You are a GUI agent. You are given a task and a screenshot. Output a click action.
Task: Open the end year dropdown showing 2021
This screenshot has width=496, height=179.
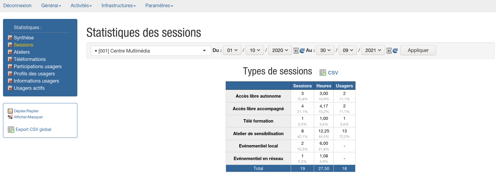[x=373, y=50]
